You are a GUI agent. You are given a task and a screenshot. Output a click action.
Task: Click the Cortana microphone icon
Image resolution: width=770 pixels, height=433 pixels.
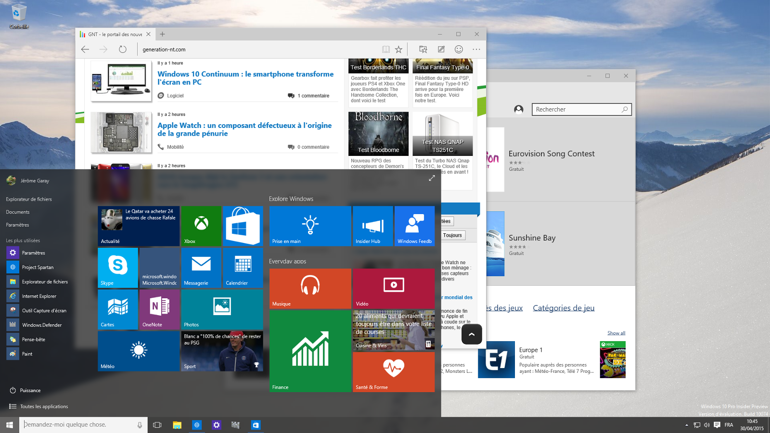140,425
